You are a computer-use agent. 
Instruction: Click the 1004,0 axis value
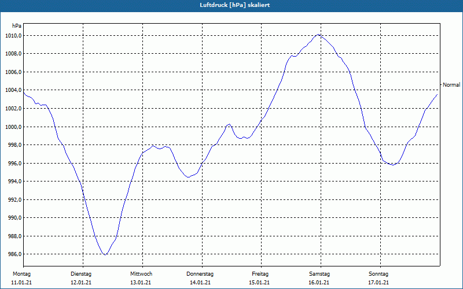[x=13, y=90]
